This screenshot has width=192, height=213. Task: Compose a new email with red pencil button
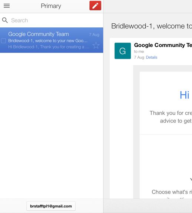[95, 6]
